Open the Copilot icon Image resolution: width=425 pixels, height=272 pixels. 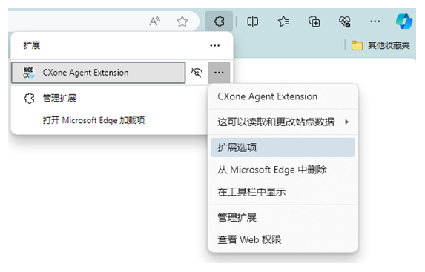[404, 21]
